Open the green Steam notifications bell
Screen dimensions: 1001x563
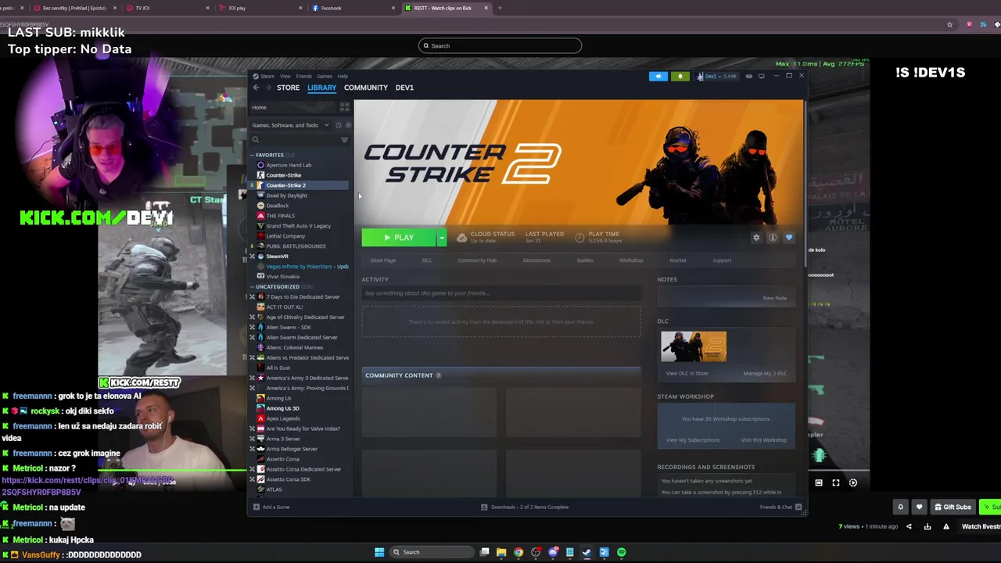click(680, 76)
